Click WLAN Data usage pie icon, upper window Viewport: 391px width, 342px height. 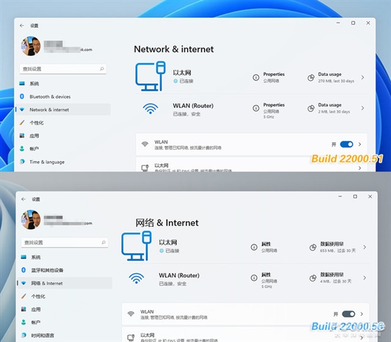click(x=311, y=108)
